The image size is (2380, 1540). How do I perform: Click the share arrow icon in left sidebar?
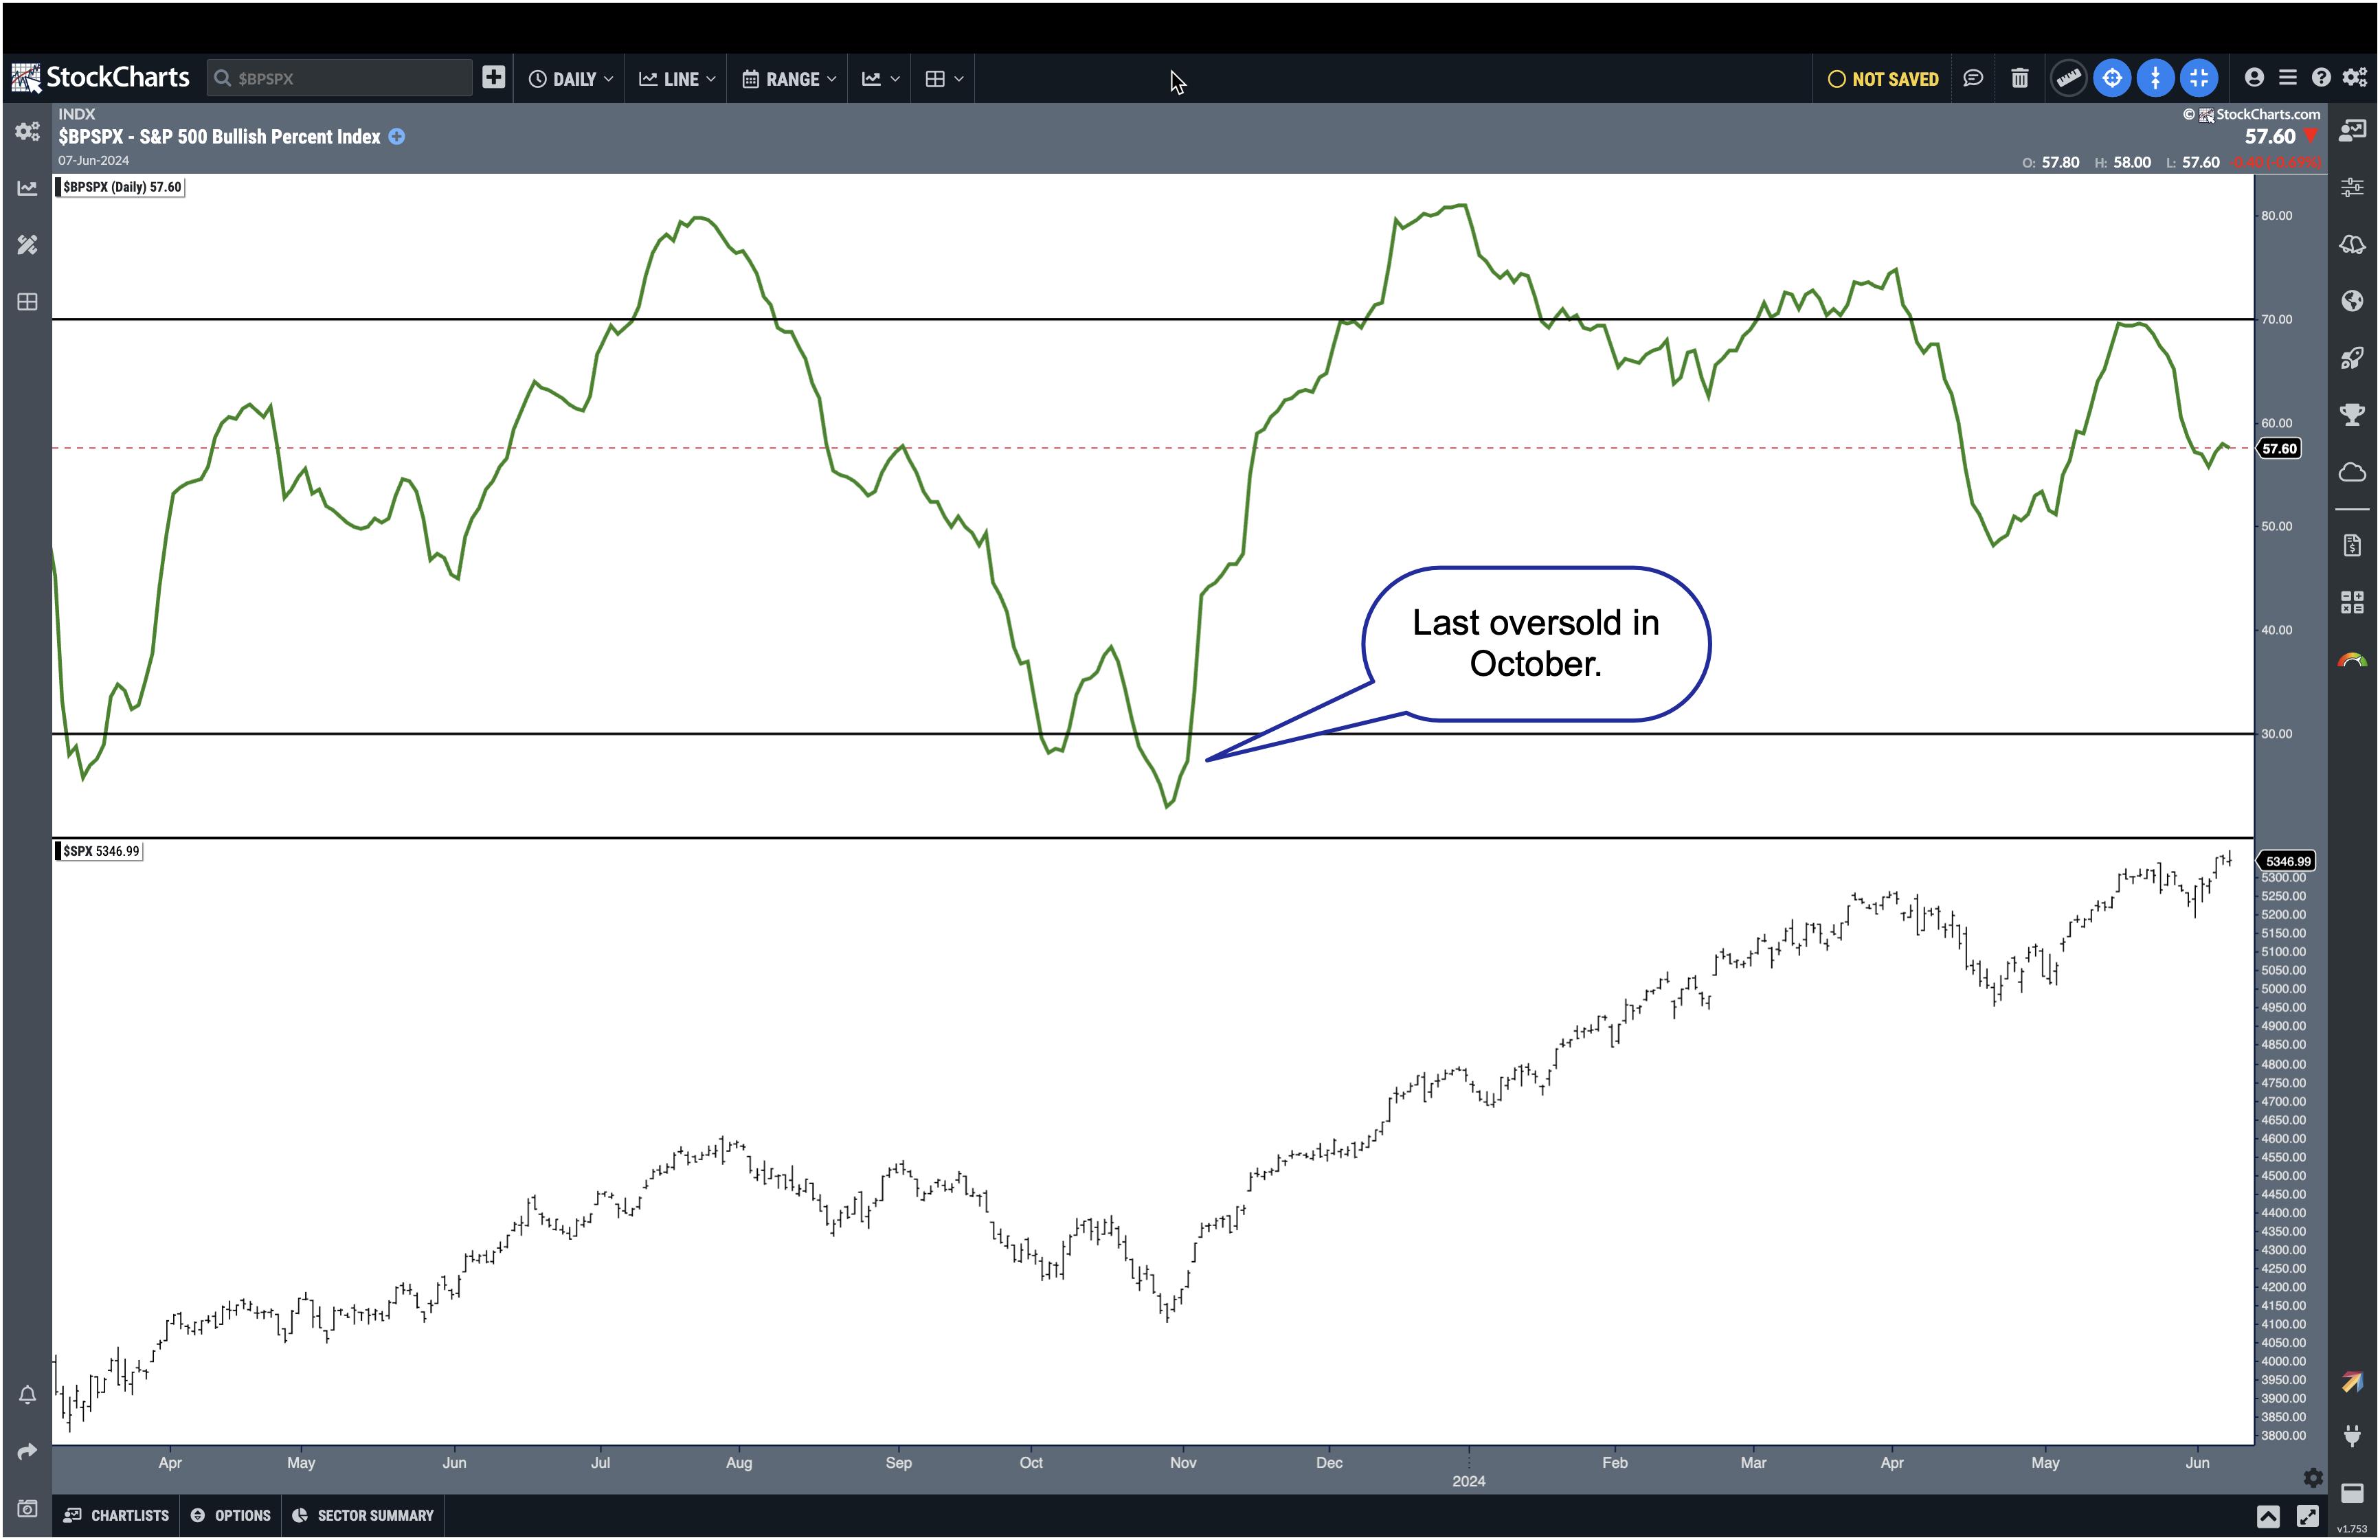click(27, 1451)
